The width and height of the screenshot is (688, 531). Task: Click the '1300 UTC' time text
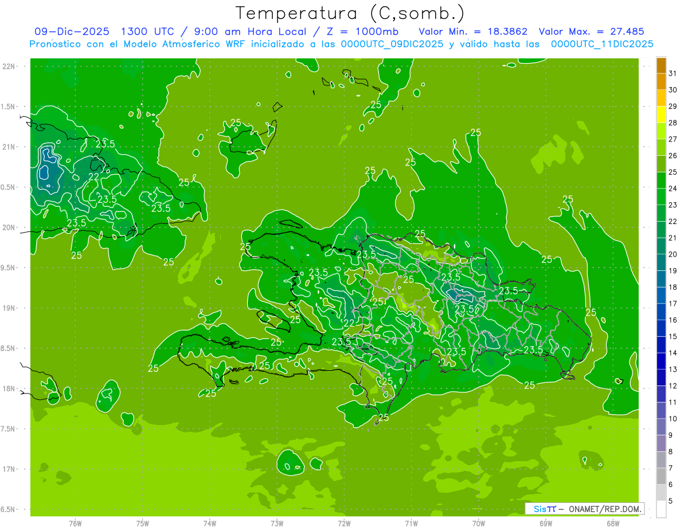[147, 32]
